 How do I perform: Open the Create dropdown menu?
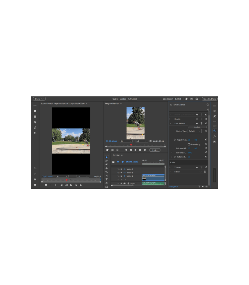[39, 99]
